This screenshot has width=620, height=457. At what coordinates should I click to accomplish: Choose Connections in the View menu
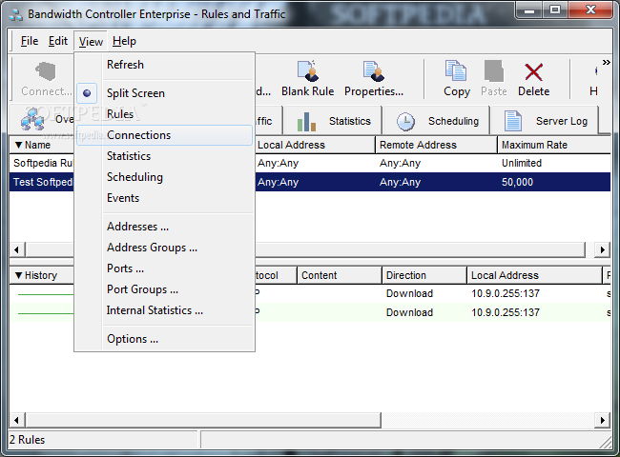164,135
